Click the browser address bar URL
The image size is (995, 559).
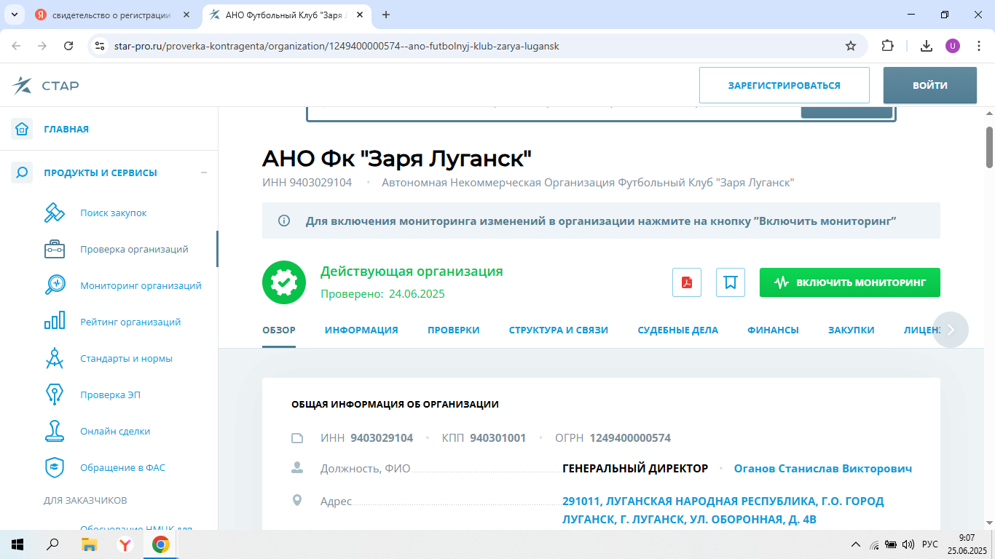337,46
